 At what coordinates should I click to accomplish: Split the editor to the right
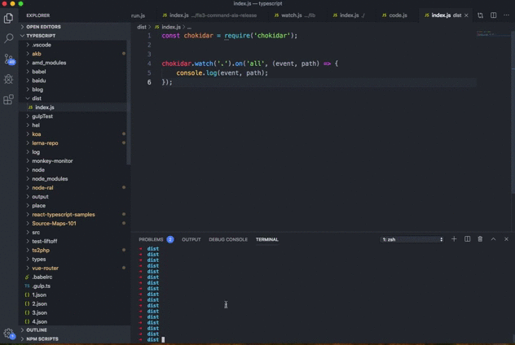(x=493, y=15)
